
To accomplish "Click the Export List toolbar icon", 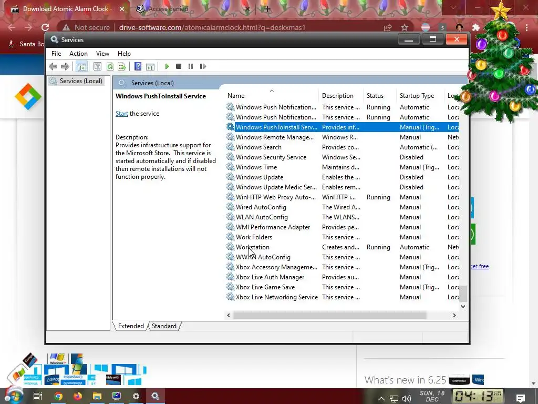I will 122,66.
